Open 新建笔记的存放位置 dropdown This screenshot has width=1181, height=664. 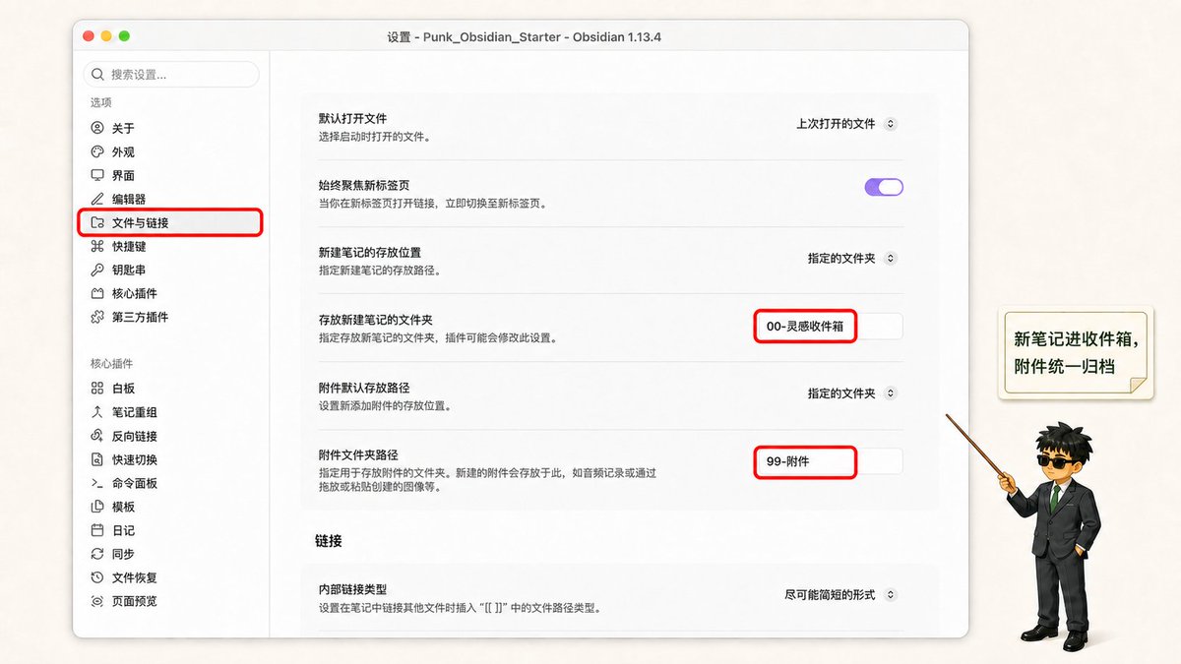click(x=851, y=258)
